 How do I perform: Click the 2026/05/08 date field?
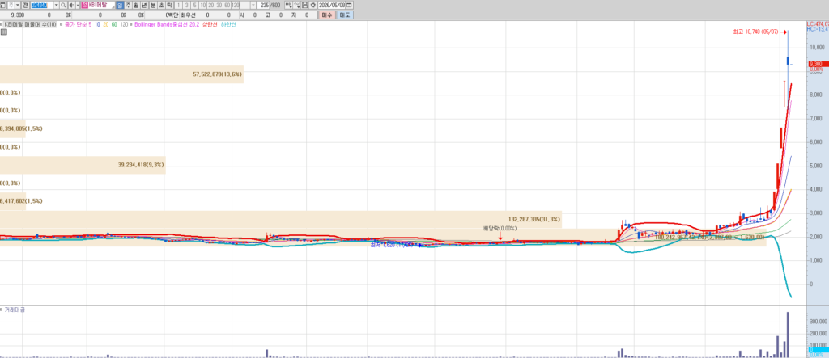(x=331, y=5)
